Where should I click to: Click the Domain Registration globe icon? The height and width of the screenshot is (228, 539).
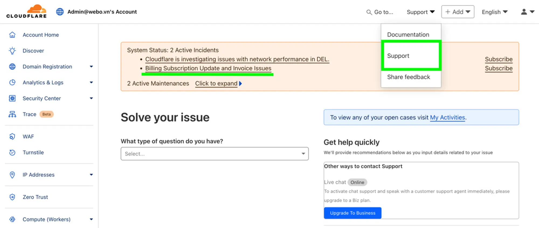point(12,66)
